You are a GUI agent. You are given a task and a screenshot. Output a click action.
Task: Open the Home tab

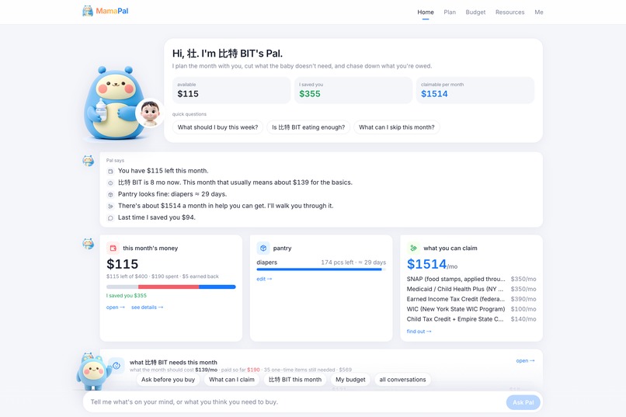coord(426,12)
